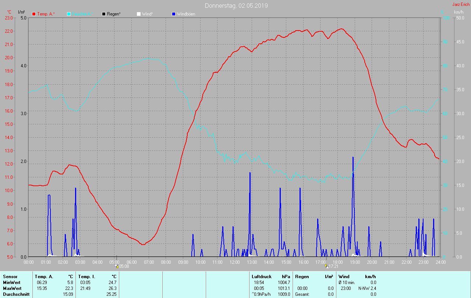This screenshot has width=471, height=298.
Task: Click the red '23.0' temperature axis label
Action: point(8,18)
